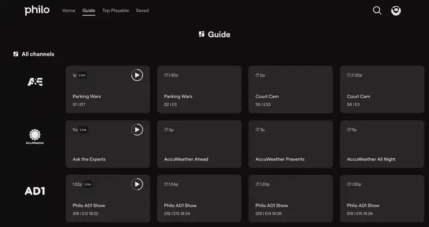
Task: Open the search magnifier icon
Action: (377, 11)
